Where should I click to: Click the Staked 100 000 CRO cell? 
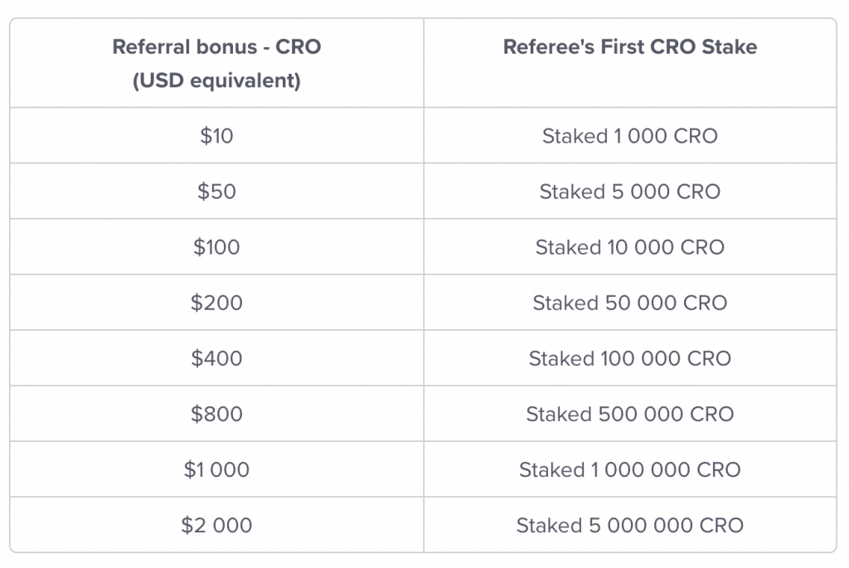630,358
